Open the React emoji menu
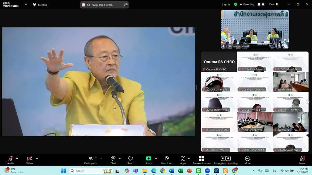This screenshot has height=175, width=312. [131, 160]
